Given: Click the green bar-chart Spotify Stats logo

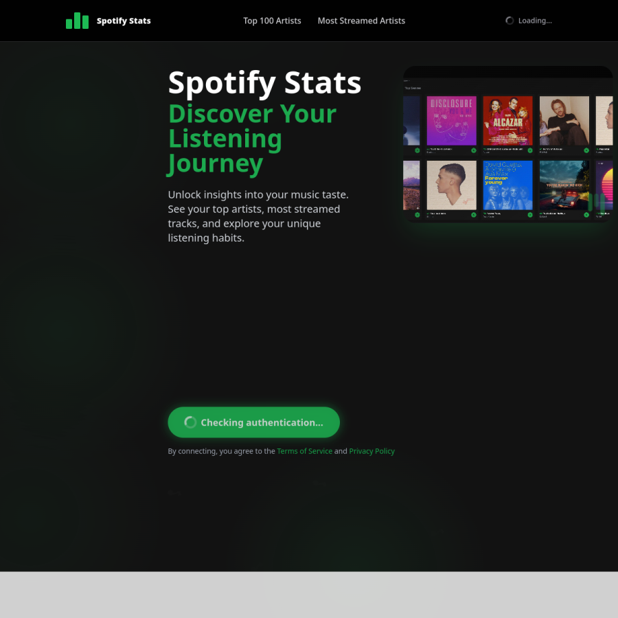Looking at the screenshot, I should pyautogui.click(x=77, y=21).
